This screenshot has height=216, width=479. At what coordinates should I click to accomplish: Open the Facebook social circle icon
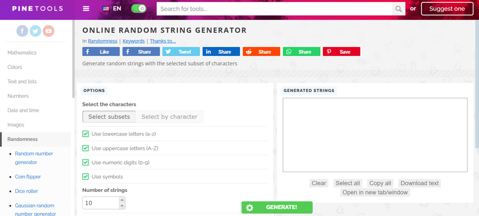click(22, 31)
